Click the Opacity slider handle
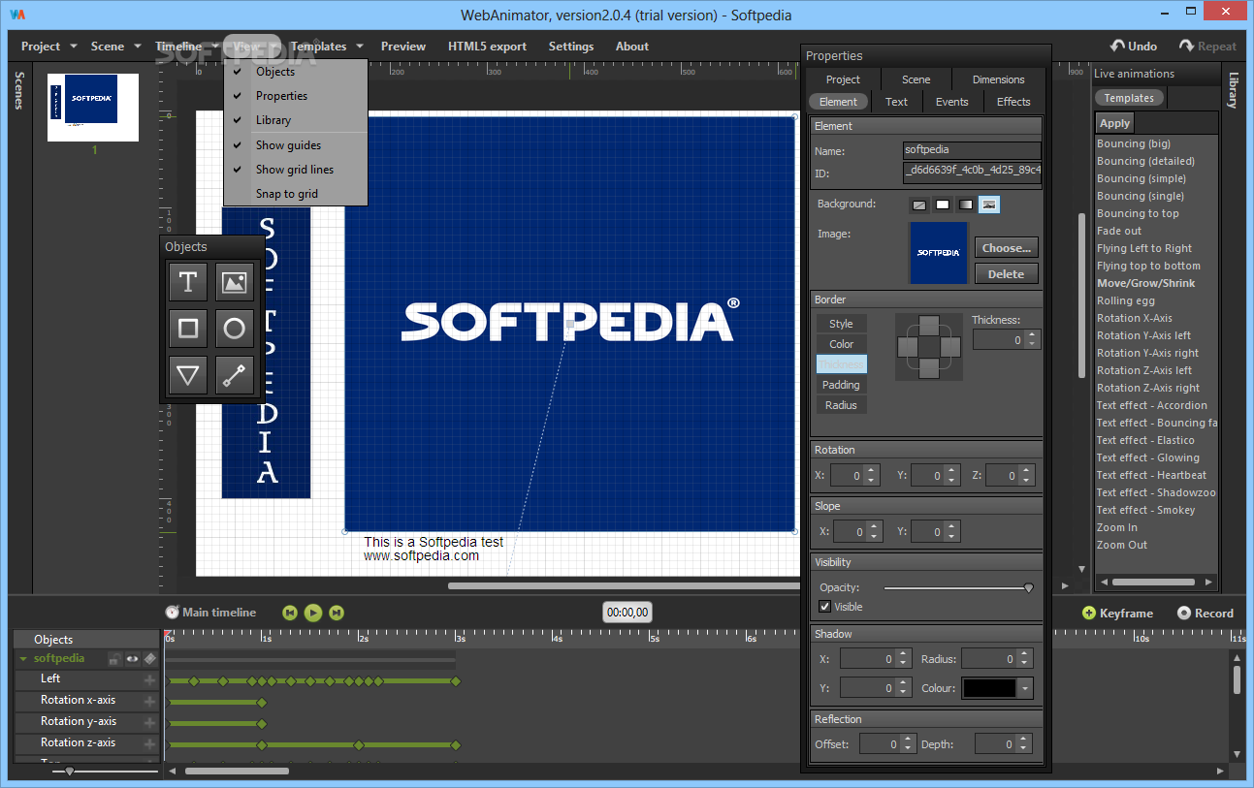Viewport: 1254px width, 788px height. tap(1029, 587)
